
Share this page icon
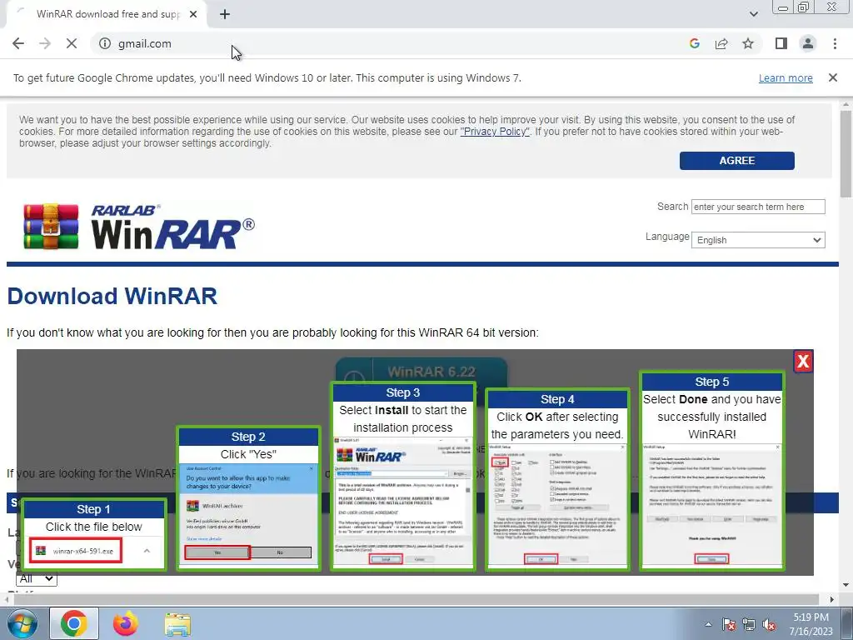click(721, 43)
